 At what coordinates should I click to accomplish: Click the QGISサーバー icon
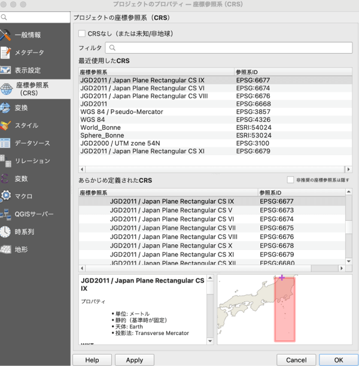(6, 214)
